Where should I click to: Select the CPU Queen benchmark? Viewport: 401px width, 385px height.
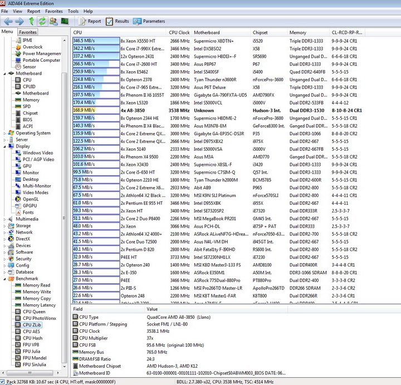click(31, 312)
